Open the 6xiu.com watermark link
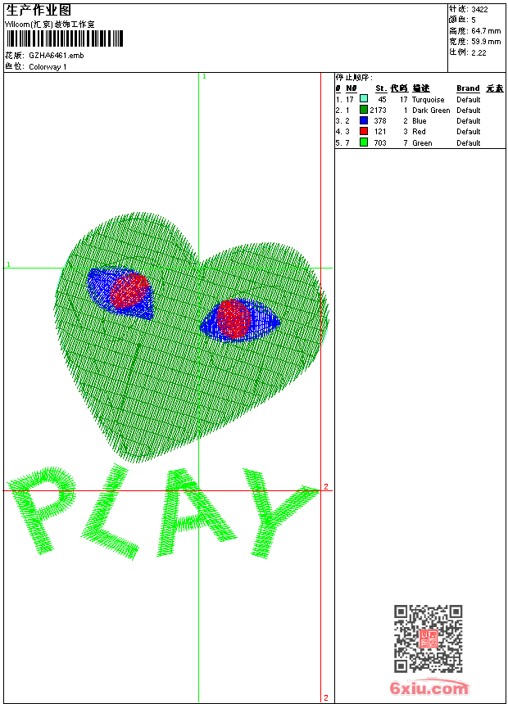Screen dimensions: 508x704 [x=429, y=688]
